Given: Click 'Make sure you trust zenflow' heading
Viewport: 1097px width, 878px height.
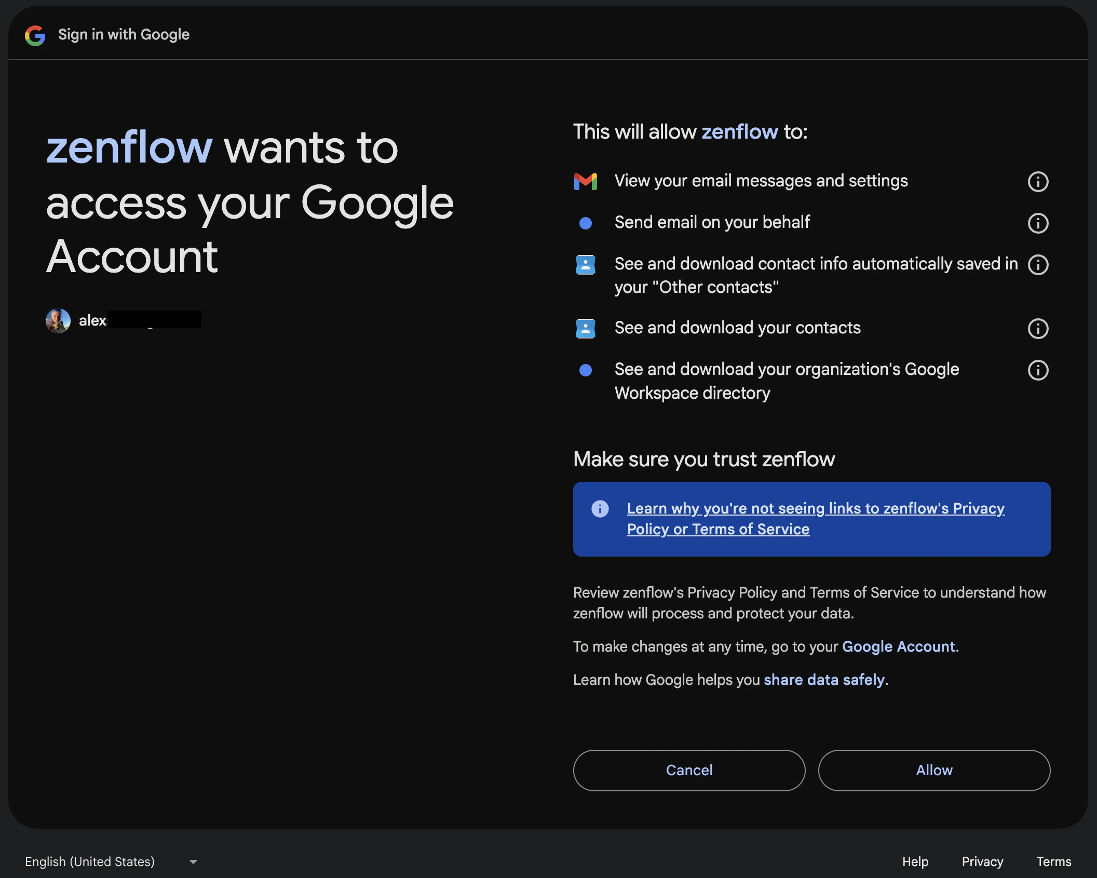Looking at the screenshot, I should pyautogui.click(x=704, y=460).
